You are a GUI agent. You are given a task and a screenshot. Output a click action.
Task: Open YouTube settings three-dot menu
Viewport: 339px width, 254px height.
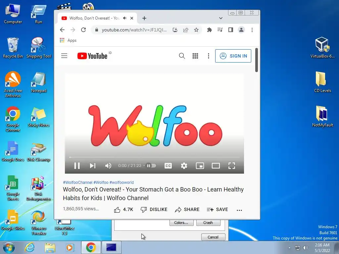coord(209,56)
